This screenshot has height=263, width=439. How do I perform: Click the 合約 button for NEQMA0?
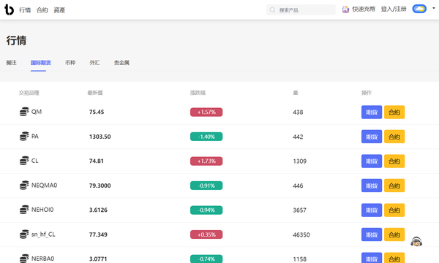coord(394,186)
